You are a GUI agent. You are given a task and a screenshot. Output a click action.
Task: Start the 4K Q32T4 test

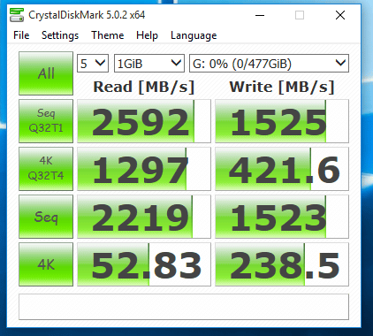46,169
